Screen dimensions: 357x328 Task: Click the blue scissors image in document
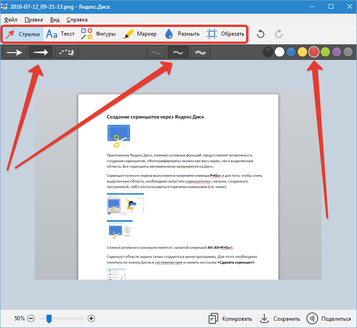click(x=119, y=136)
